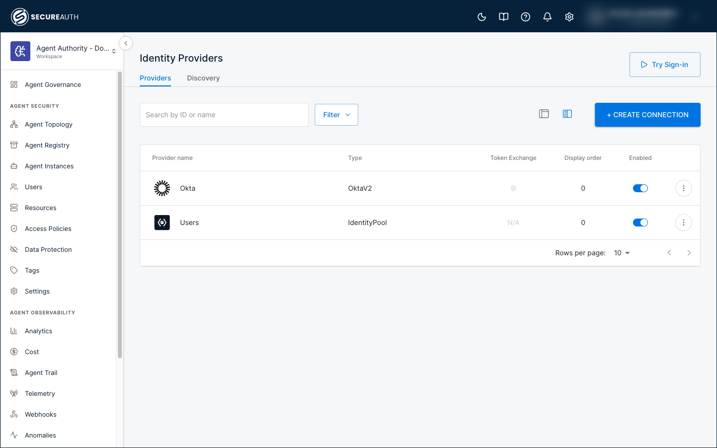
Task: Open more options menu for Users row
Action: 684,223
